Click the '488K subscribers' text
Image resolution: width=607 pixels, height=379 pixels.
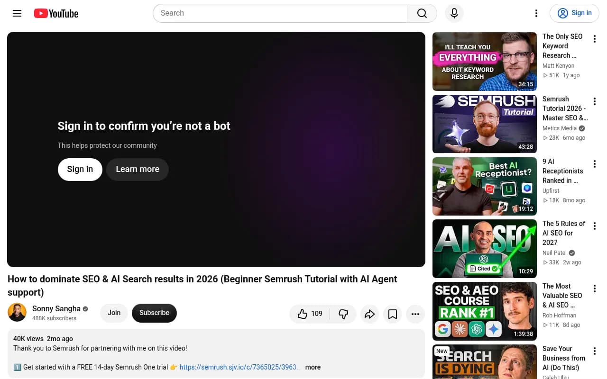(54, 318)
